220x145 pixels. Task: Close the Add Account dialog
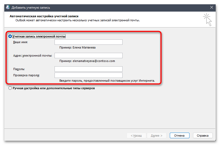pos(212,8)
